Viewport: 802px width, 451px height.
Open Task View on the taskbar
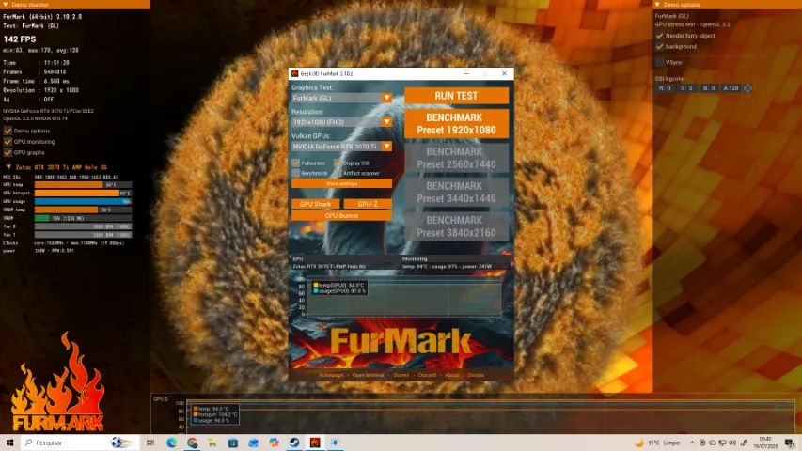click(150, 443)
